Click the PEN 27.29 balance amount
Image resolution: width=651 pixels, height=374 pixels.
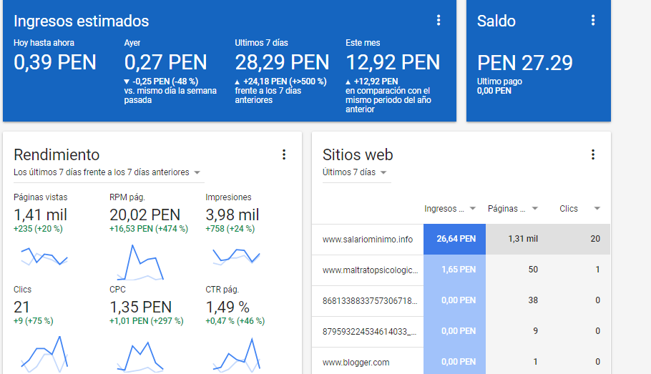pos(525,63)
